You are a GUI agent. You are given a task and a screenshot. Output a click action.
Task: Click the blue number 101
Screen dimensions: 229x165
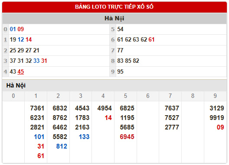[39, 137]
